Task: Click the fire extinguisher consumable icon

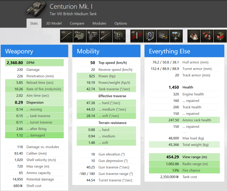Action: (x=207, y=36)
